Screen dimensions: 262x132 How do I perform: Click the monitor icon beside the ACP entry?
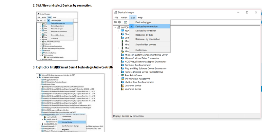tap(122, 31)
